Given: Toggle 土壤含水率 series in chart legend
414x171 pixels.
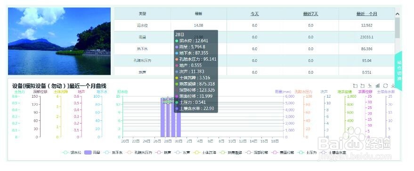Looking at the screenshot, I should pyautogui.click(x=333, y=153).
